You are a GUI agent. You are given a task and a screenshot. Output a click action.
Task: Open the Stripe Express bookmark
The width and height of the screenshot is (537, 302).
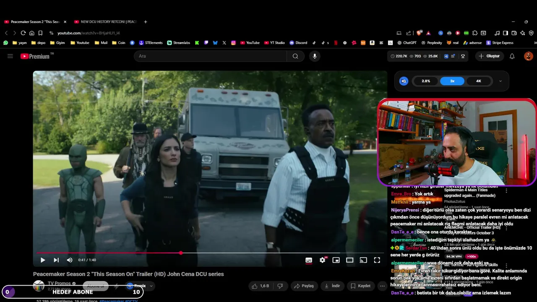(x=500, y=43)
